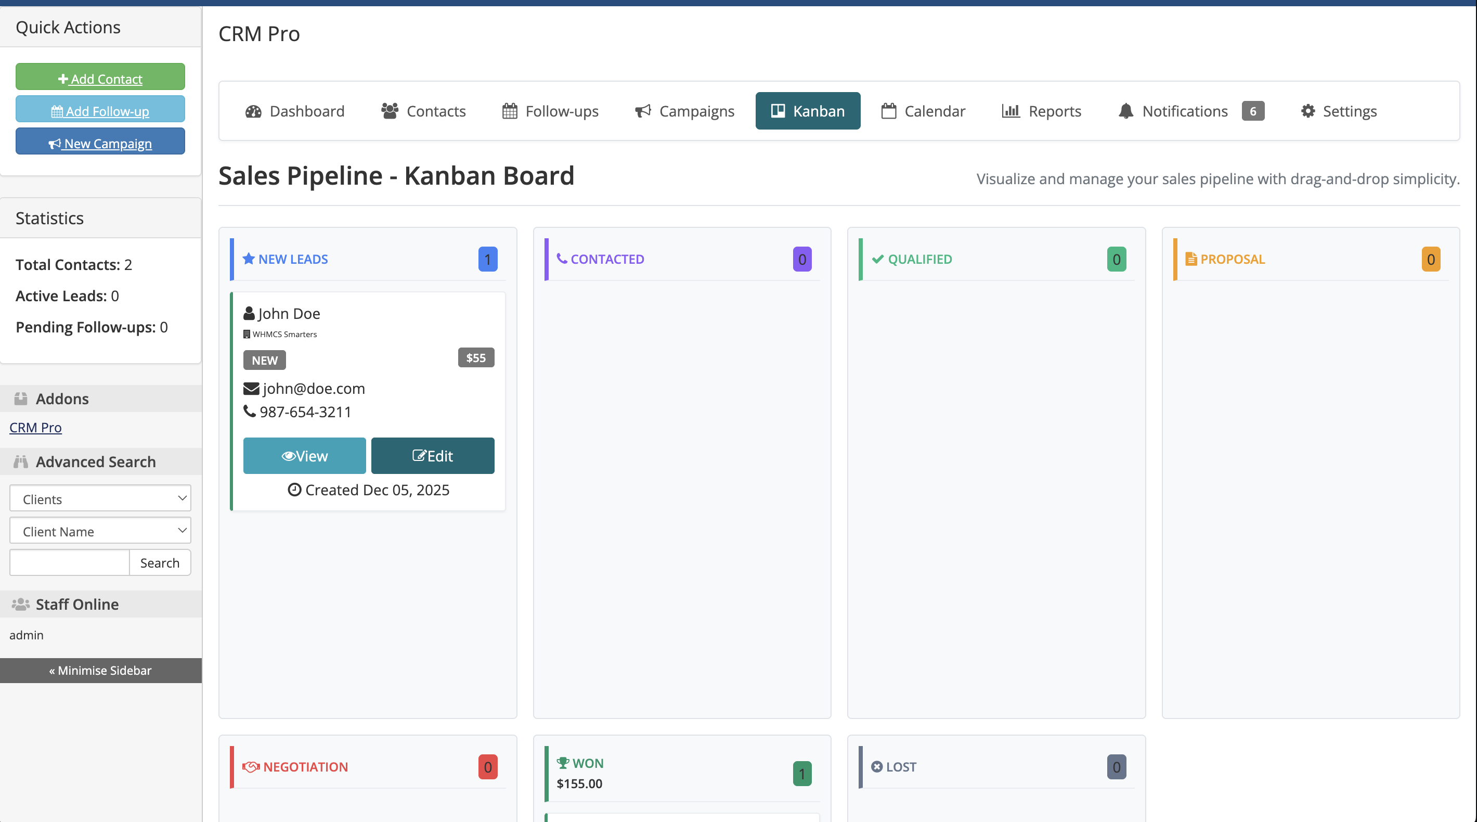Screen dimensions: 1477x822
Task: Click the New Campaign button
Action: 100,143
